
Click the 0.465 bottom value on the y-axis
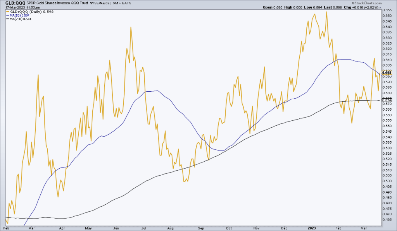click(x=387, y=220)
